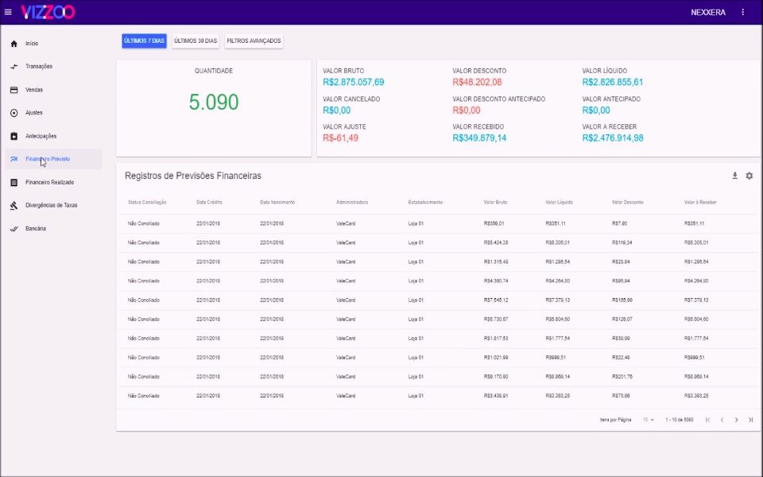
Task: Open Divergências de Taxas in sidebar
Action: (x=53, y=205)
